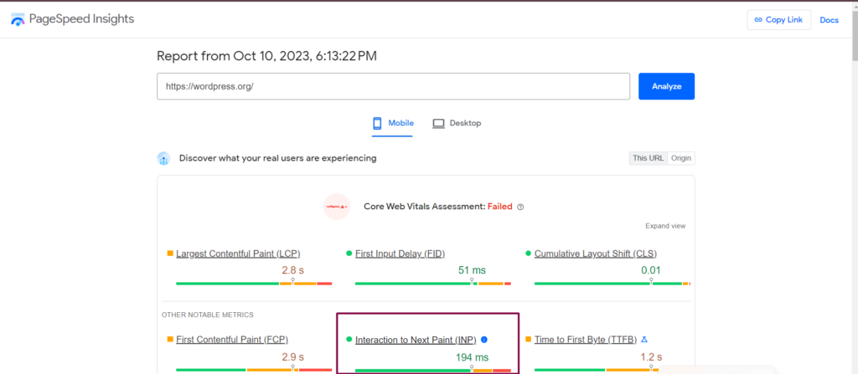858x374 pixels.
Task: Click the mobile phone icon
Action: 377,123
